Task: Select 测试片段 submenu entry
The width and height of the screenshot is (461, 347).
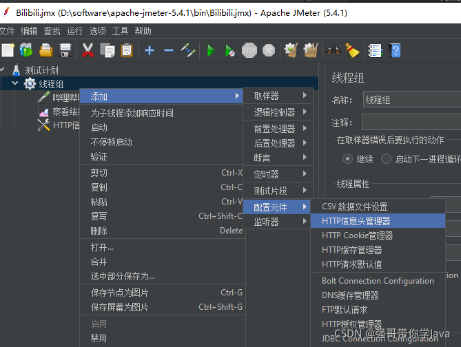Action: point(278,191)
